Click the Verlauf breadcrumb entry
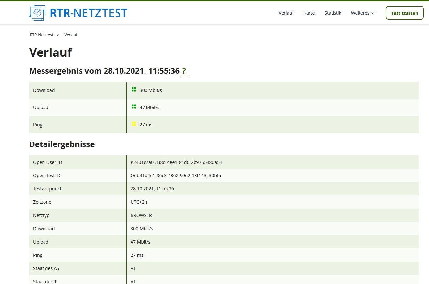This screenshot has height=284, width=429. 71,35
